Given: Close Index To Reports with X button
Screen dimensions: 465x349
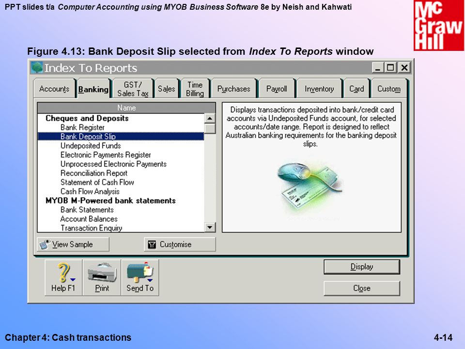Looking at the screenshot, I should pos(404,68).
